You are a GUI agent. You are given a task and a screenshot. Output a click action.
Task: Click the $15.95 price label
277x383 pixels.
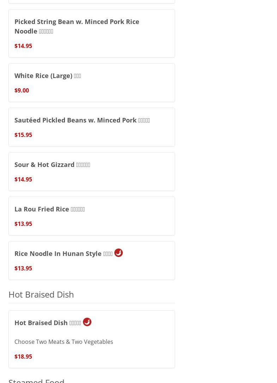pyautogui.click(x=23, y=135)
